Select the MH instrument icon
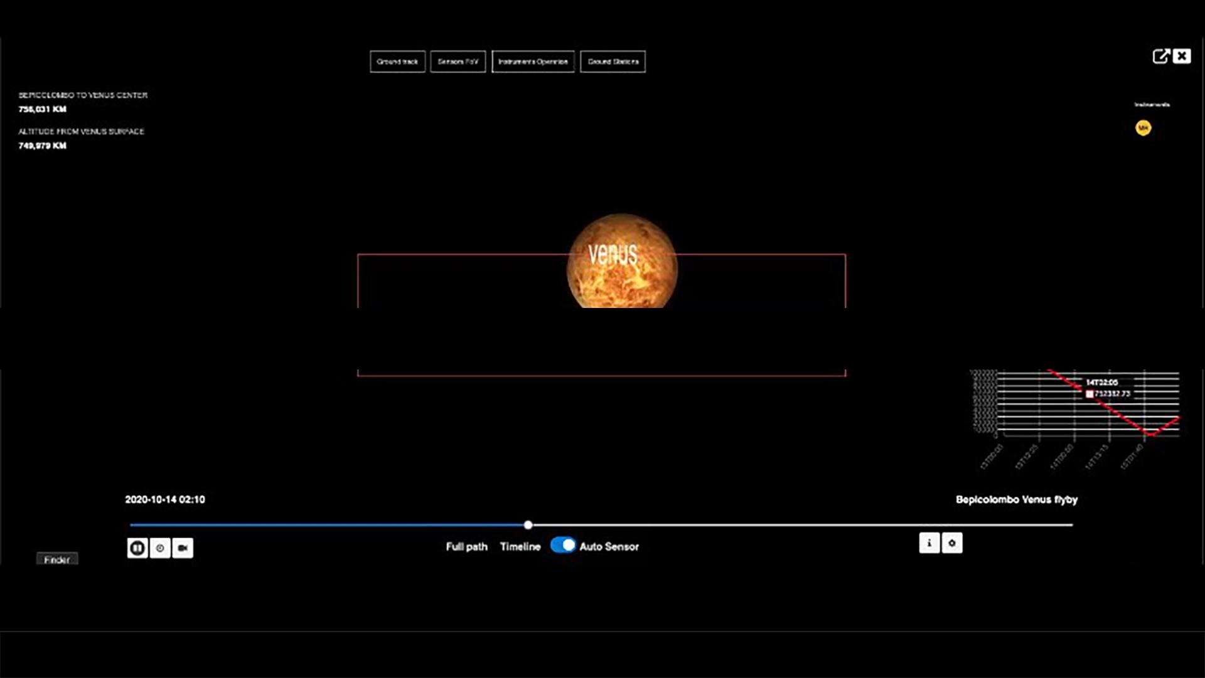1205x678 pixels. coord(1143,128)
